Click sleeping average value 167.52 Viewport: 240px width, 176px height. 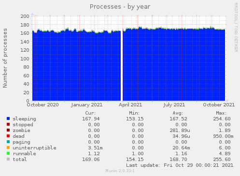tap(178, 119)
